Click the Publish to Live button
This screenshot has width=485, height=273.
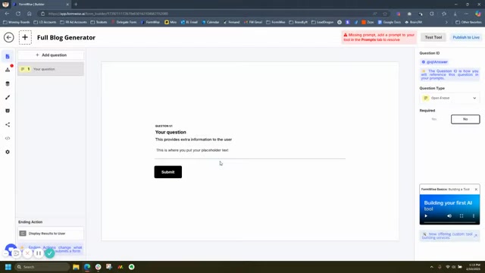click(466, 37)
